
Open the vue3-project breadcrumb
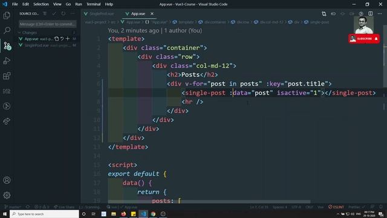[x=96, y=22]
